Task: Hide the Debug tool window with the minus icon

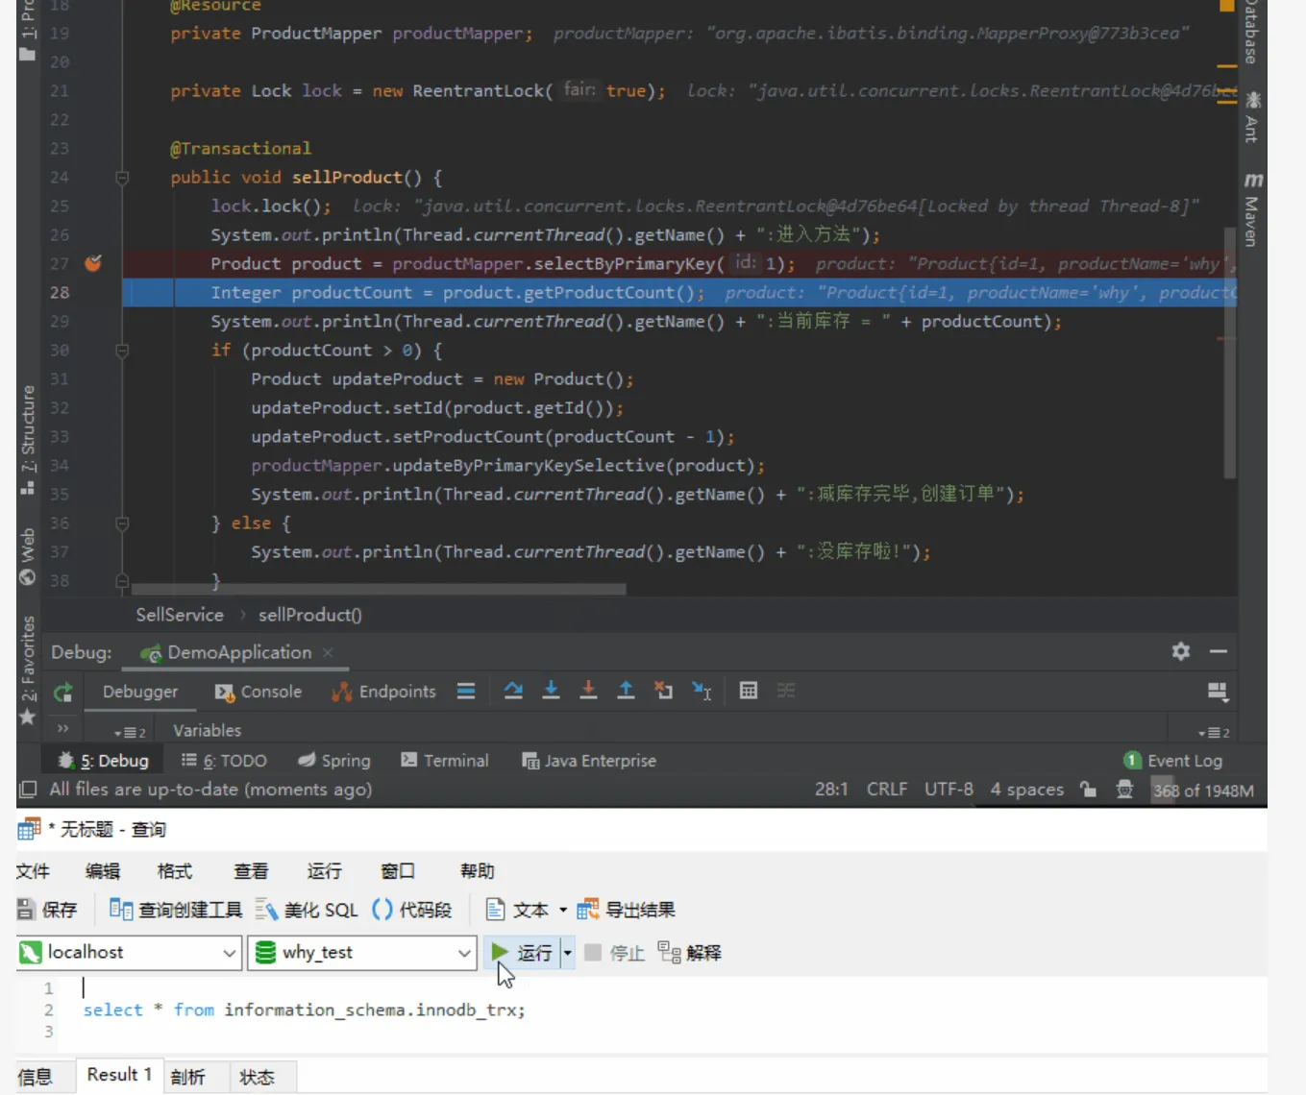Action: click(x=1219, y=651)
